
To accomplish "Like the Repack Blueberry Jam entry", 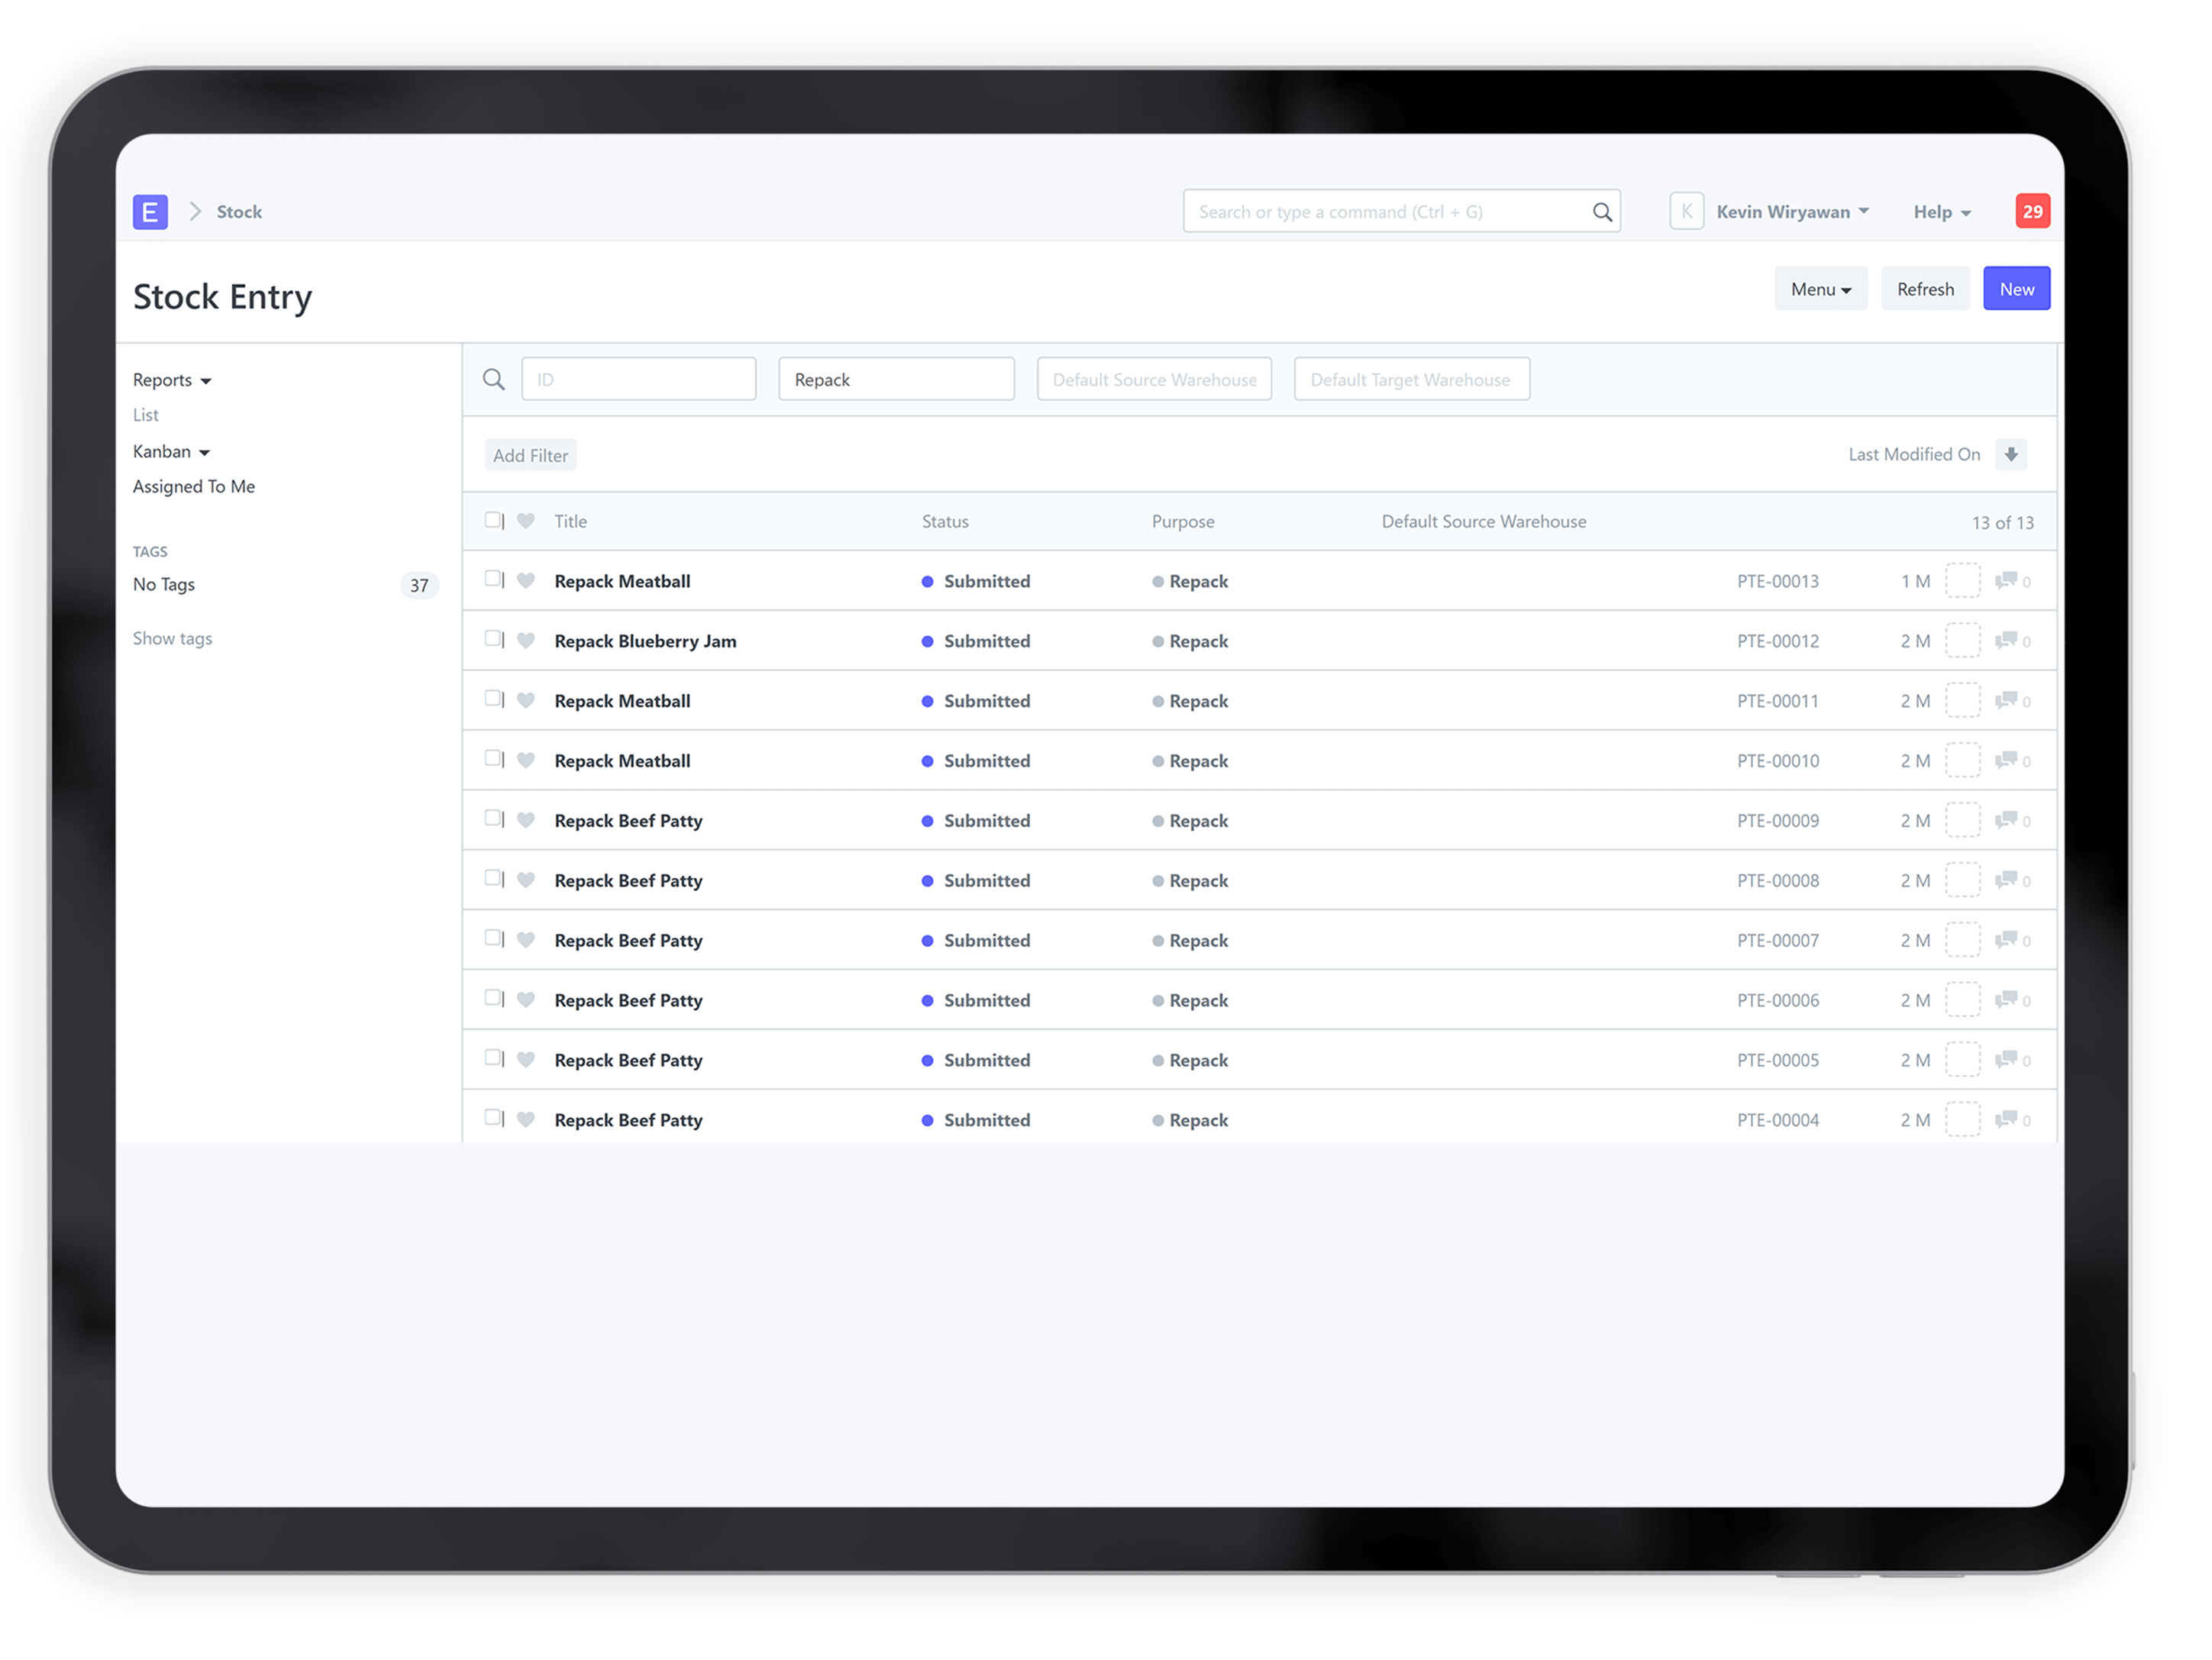I will [x=526, y=641].
